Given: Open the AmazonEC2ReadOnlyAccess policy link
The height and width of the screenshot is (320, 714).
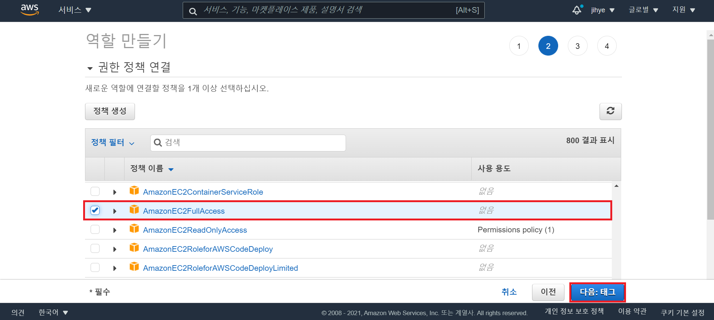Looking at the screenshot, I should pos(195,230).
